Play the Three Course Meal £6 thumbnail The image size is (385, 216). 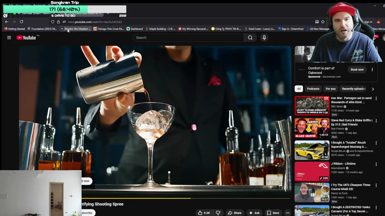coord(312,192)
